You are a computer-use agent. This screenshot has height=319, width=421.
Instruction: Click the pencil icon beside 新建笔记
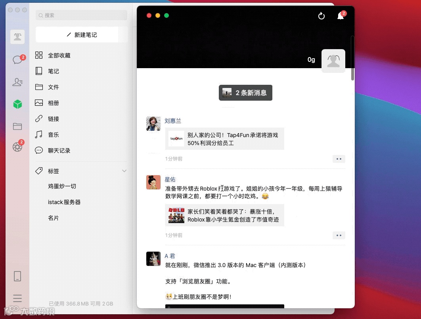coord(69,34)
